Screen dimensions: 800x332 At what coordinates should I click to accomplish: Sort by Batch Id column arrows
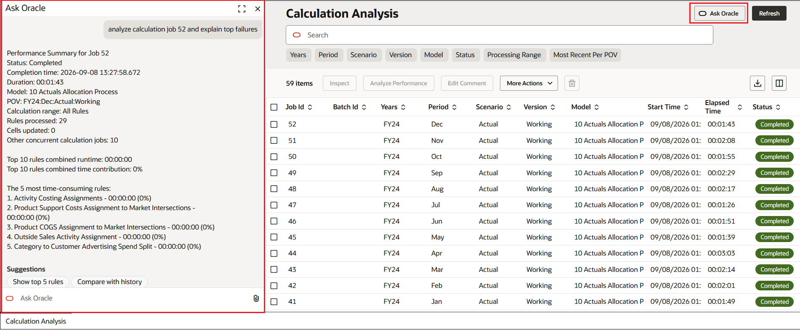pyautogui.click(x=364, y=107)
